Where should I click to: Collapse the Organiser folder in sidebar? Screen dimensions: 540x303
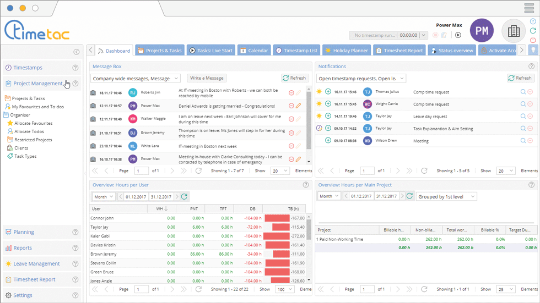click(6, 115)
